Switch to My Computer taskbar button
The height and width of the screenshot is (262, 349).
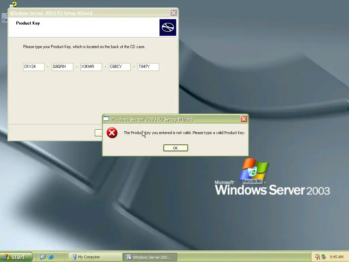click(95, 257)
